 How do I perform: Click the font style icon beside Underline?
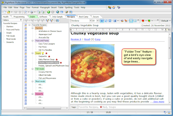coord(115,21)
